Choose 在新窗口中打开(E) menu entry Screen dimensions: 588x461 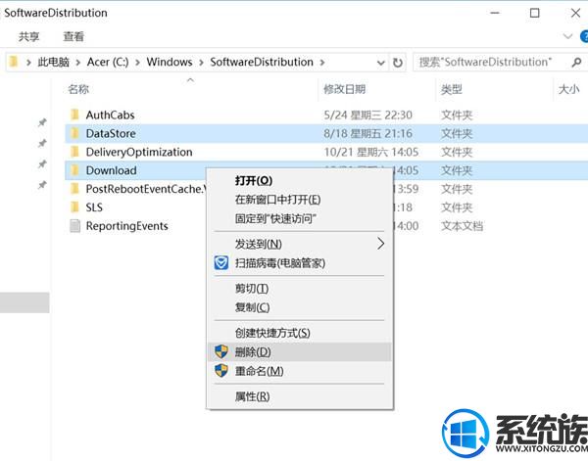pyautogui.click(x=299, y=200)
